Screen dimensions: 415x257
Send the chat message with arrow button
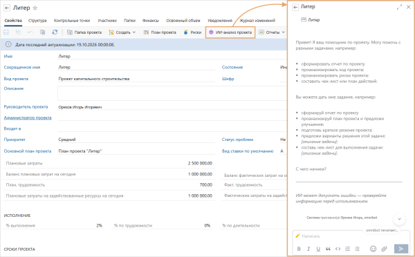[401, 249]
